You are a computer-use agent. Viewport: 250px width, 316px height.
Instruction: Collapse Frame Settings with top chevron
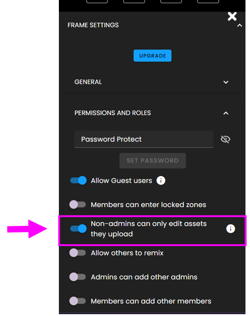pyautogui.click(x=240, y=25)
